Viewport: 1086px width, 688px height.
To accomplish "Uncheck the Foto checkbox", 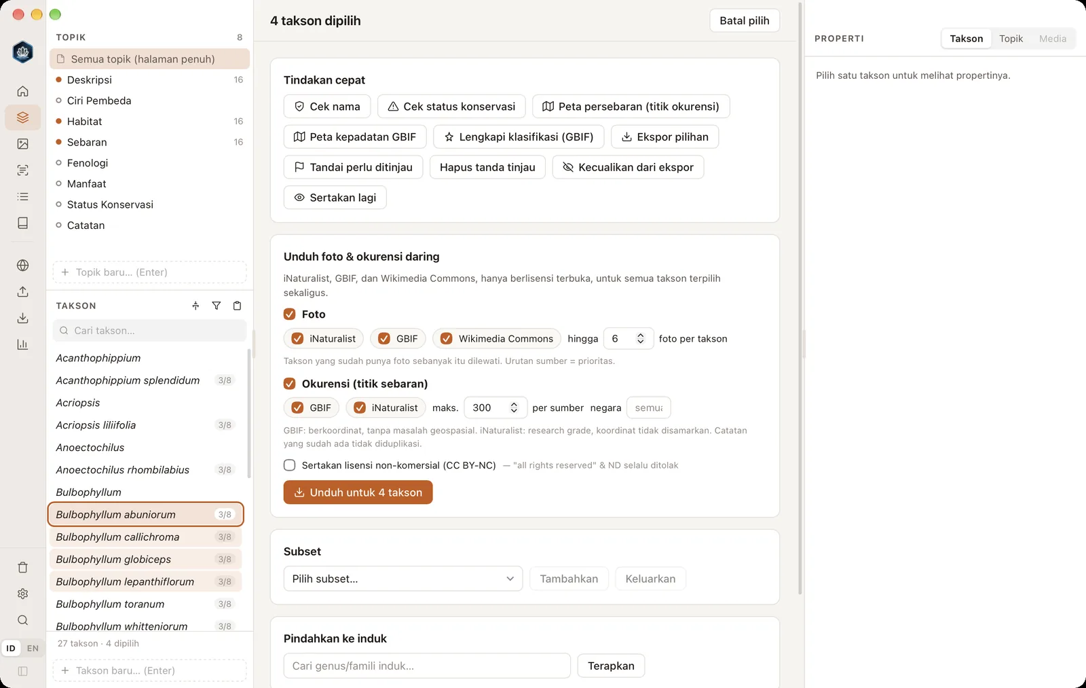I will point(289,314).
